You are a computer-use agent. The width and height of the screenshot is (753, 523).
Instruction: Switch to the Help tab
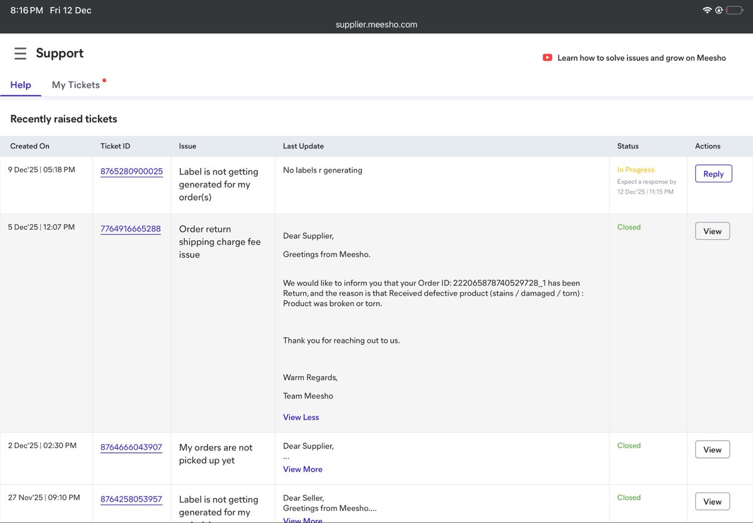pos(21,85)
